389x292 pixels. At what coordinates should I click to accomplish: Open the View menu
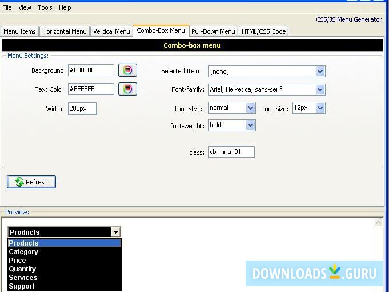tap(25, 7)
